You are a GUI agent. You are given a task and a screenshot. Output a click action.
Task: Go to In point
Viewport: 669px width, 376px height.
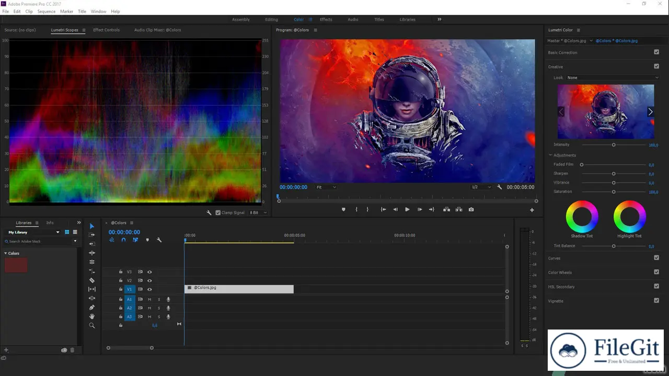point(383,209)
